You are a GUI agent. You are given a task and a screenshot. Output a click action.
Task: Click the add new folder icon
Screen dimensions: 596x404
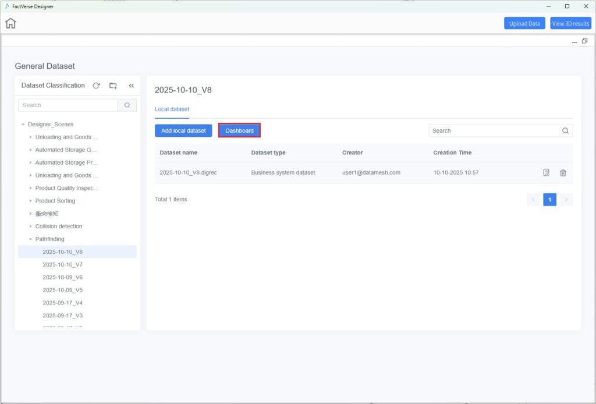tap(113, 86)
